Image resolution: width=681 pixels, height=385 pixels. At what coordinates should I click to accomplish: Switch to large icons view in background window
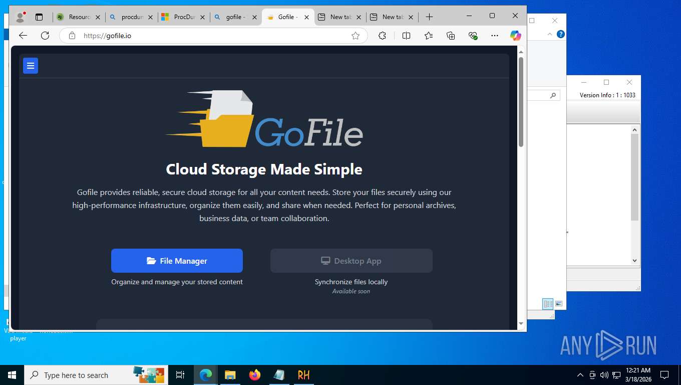[x=559, y=304]
